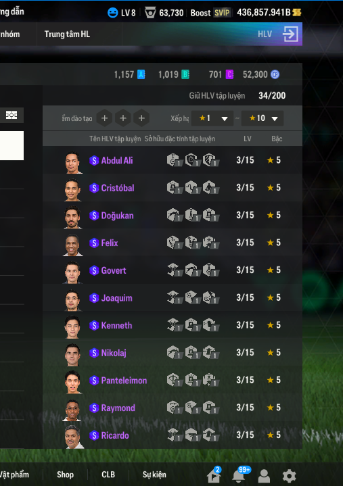The height and width of the screenshot is (486, 343).
Task: Open the settings gear icon
Action: point(289,475)
